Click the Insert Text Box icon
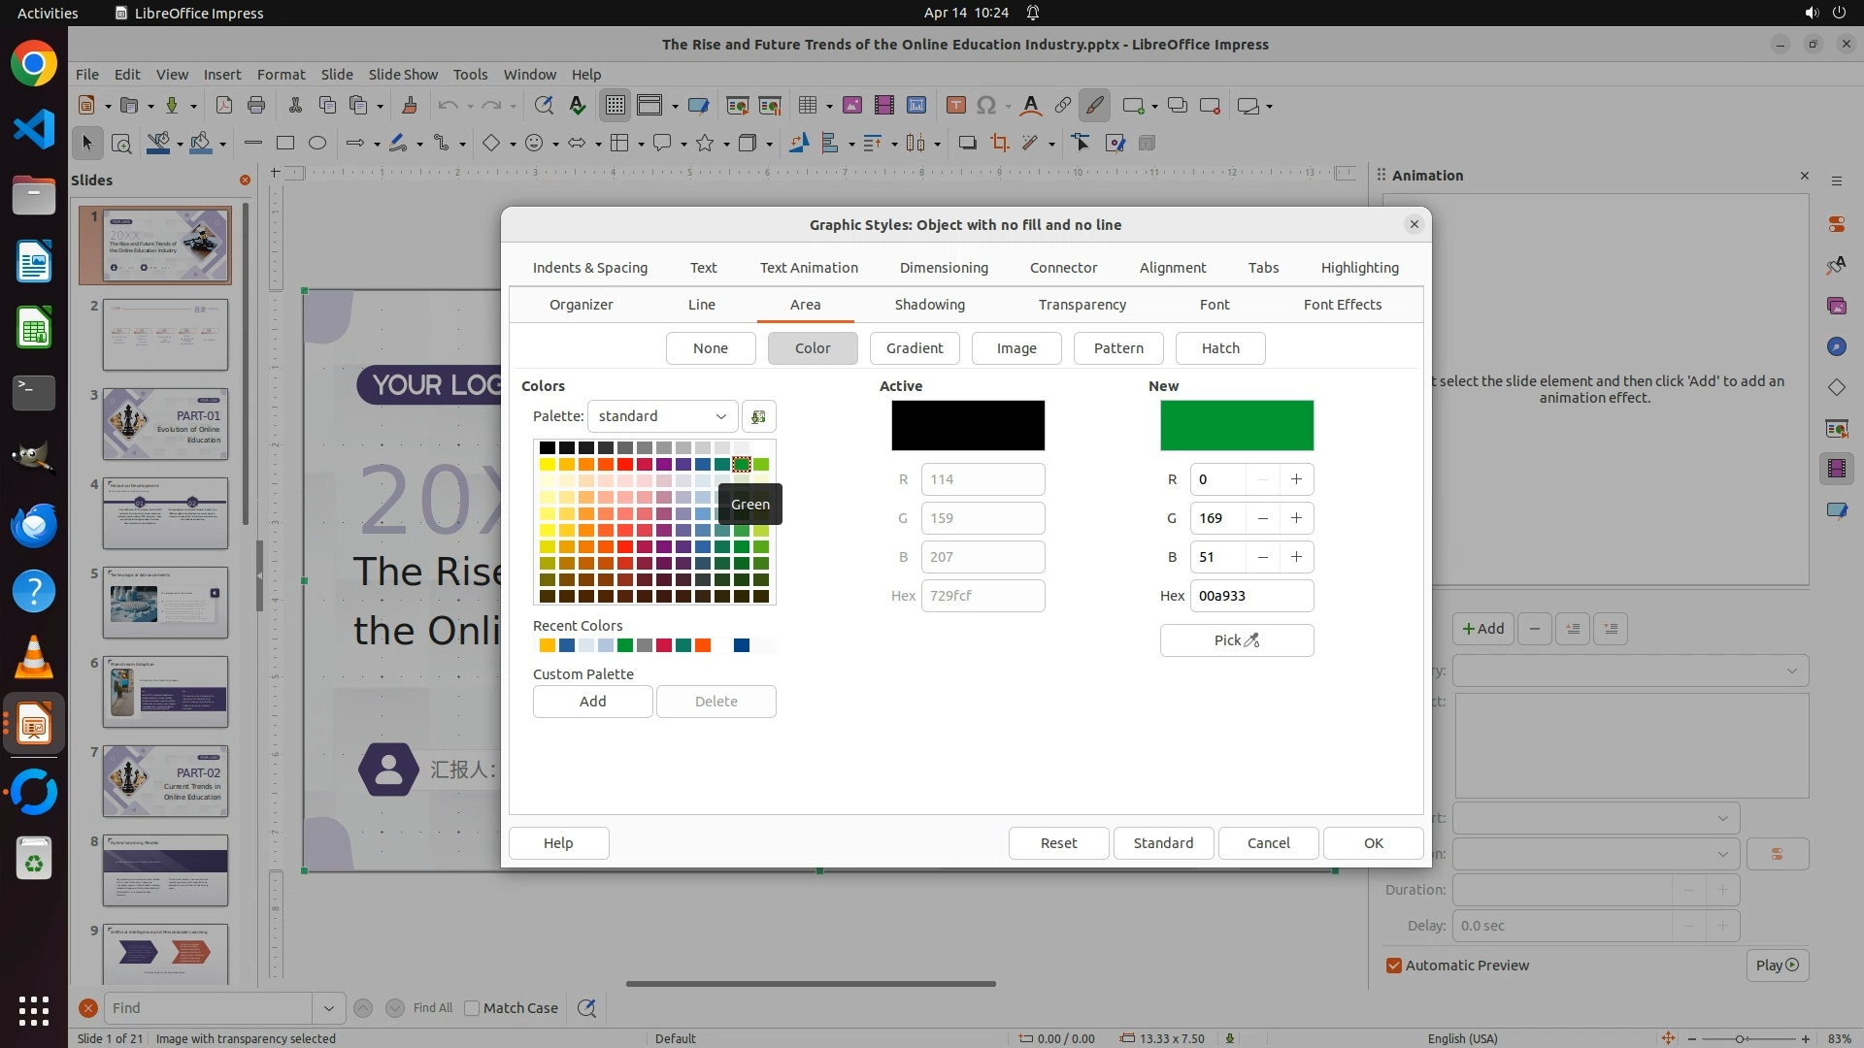Screen dimensions: 1864x1048 (955, 106)
